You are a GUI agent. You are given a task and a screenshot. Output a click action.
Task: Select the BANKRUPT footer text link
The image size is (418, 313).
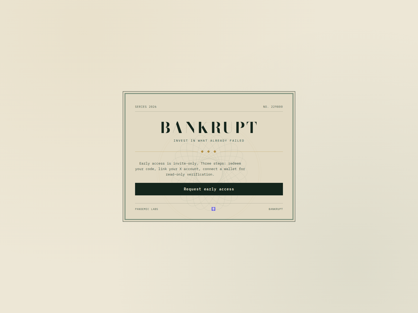276,209
